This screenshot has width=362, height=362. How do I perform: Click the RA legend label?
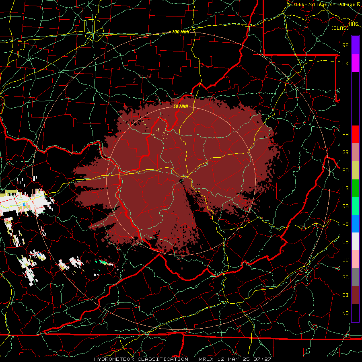[x=345, y=206]
